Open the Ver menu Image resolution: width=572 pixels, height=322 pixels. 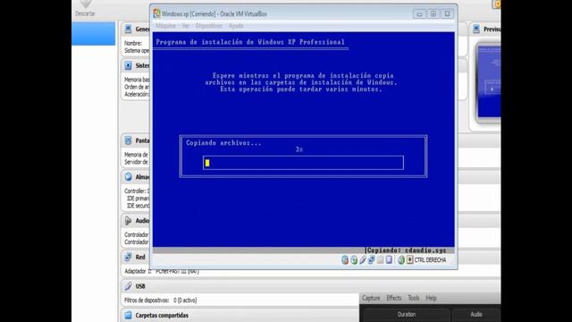tap(186, 26)
